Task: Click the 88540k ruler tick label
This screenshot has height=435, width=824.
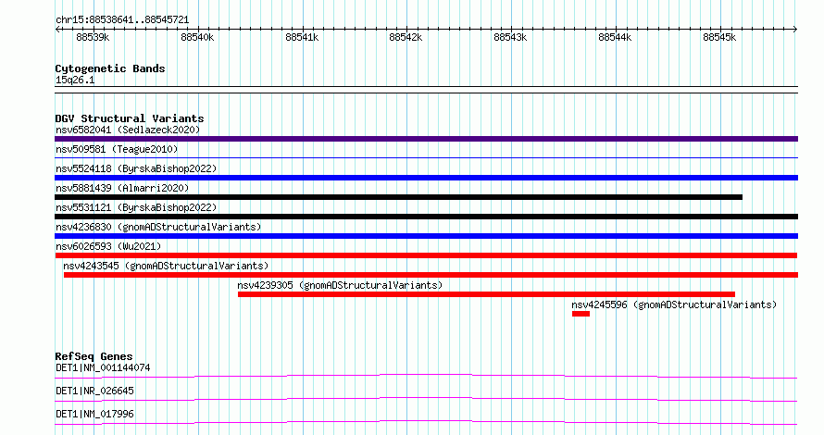Action: point(197,38)
